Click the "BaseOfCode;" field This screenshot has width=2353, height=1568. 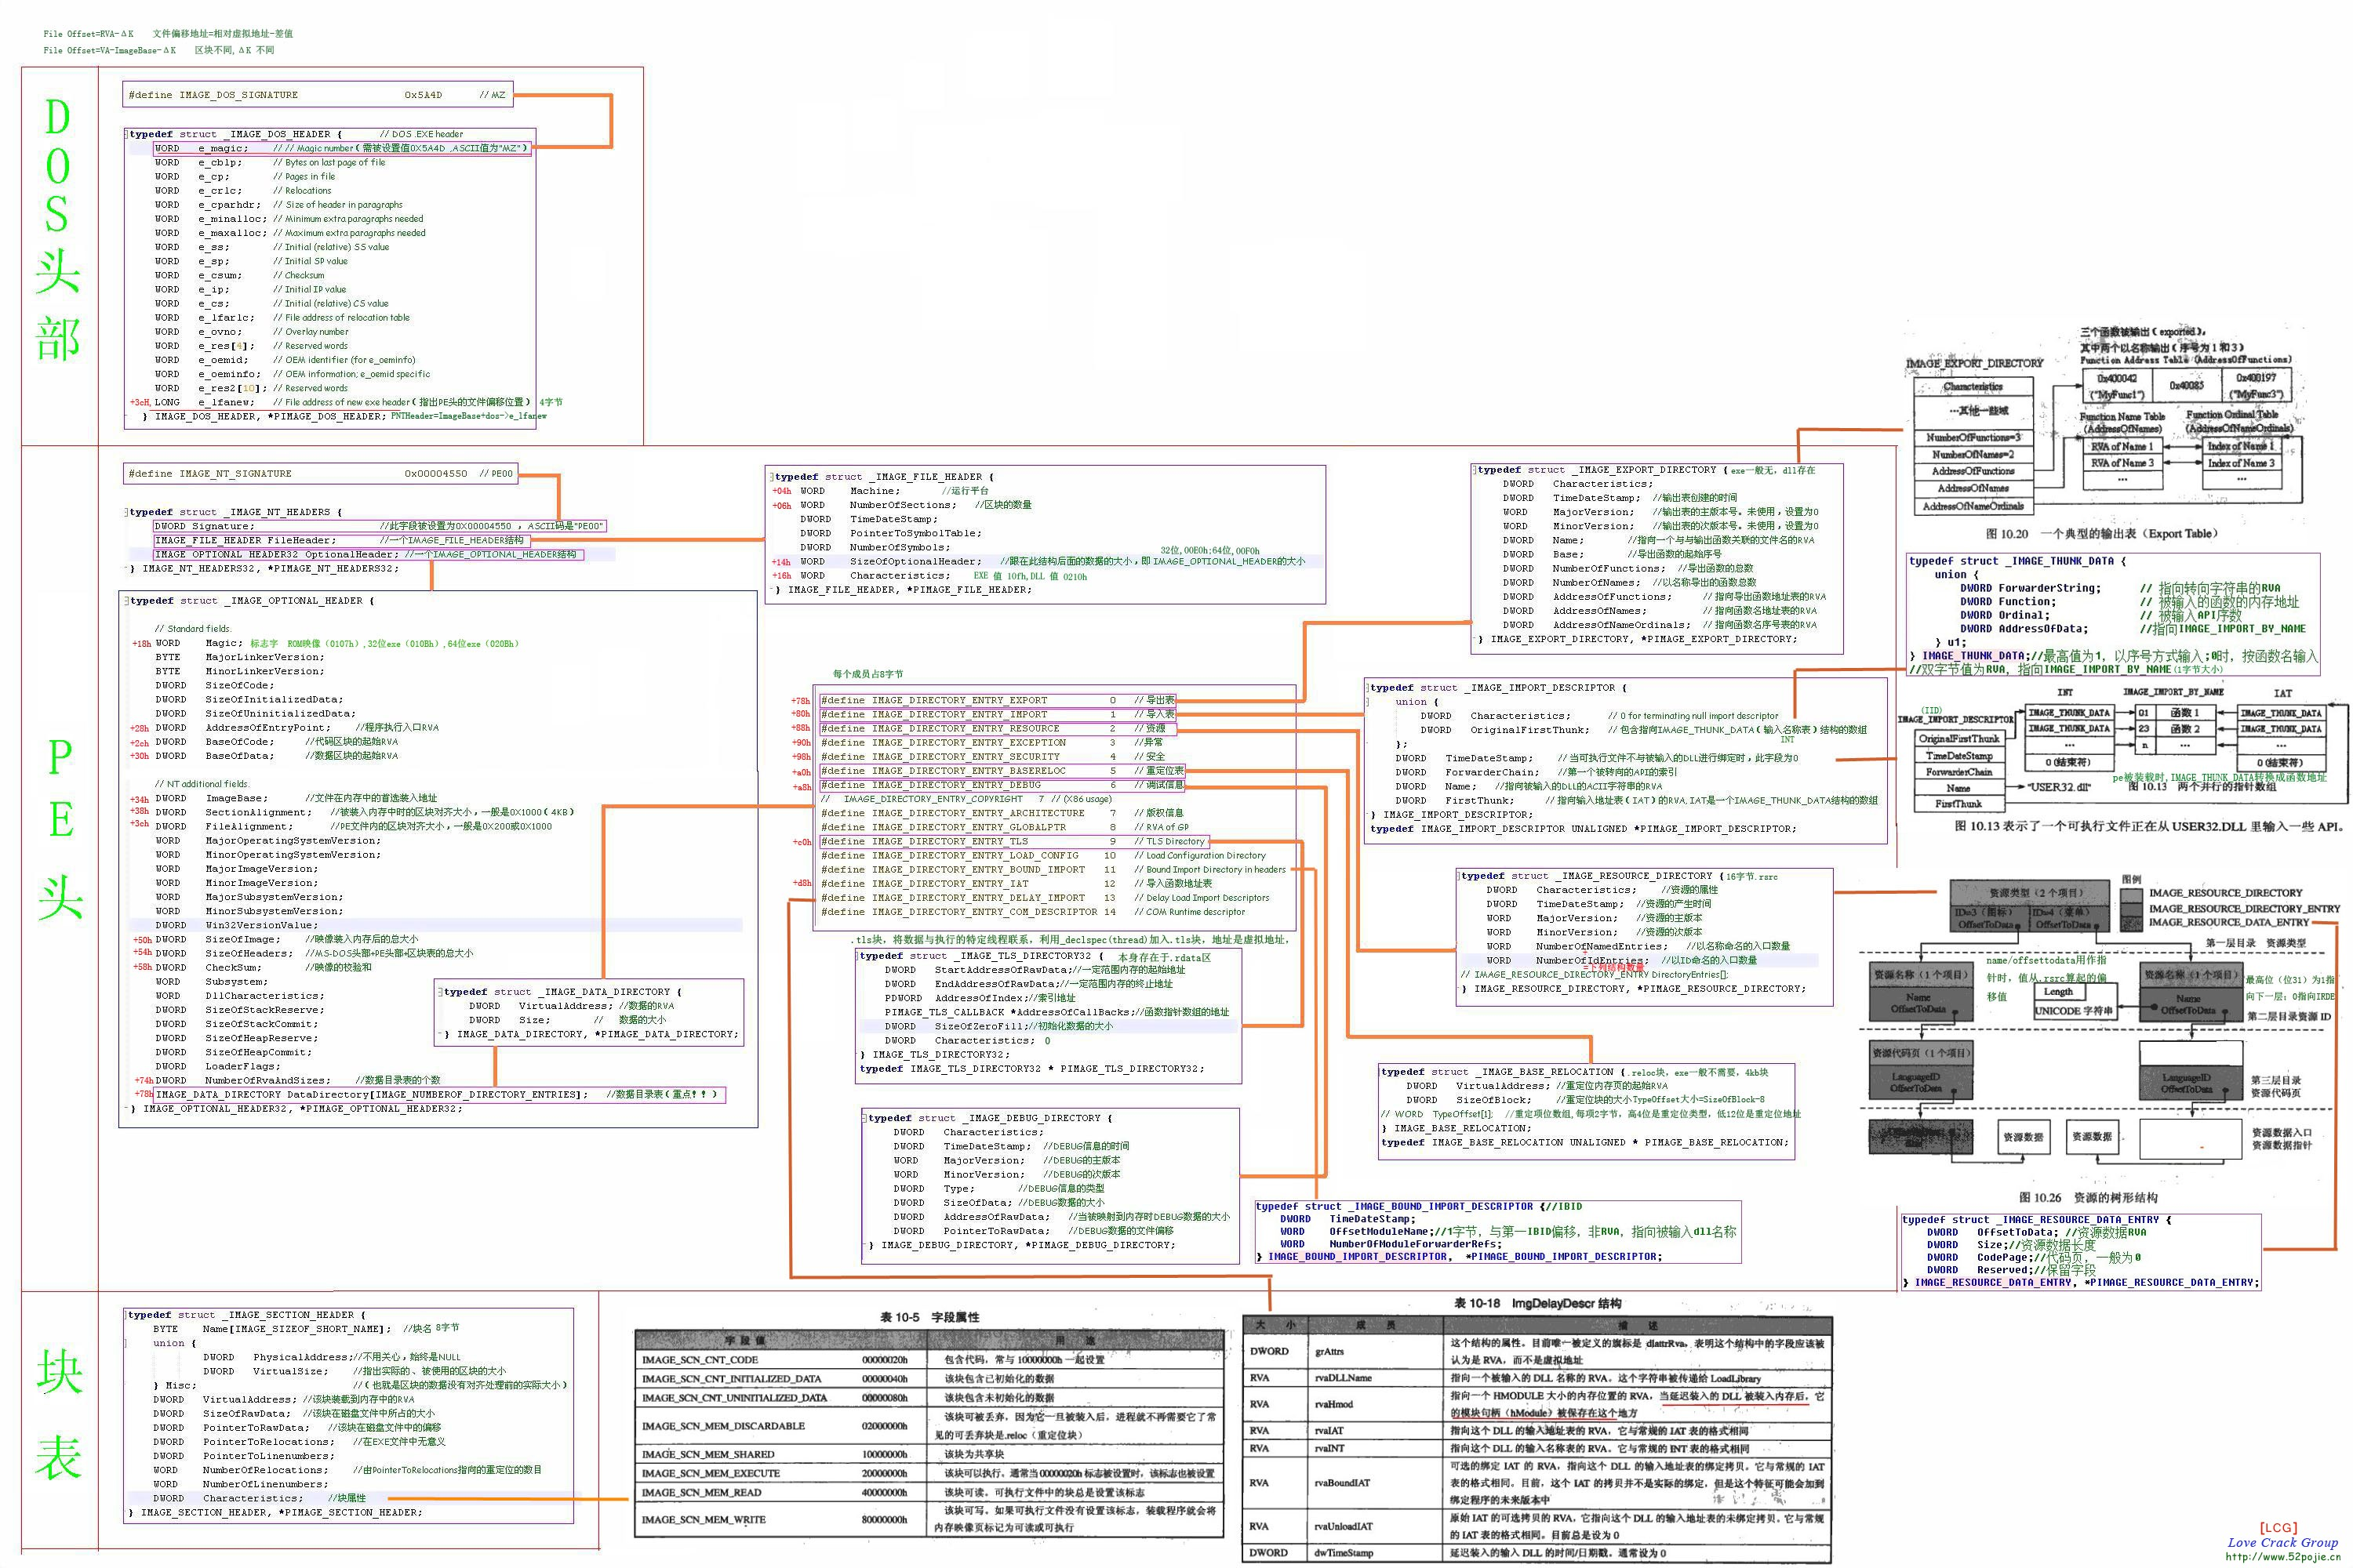coord(240,742)
